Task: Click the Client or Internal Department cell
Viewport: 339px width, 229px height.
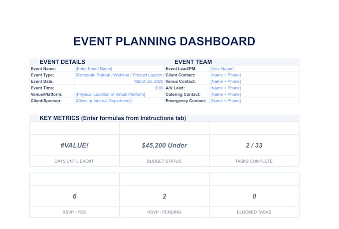Action: tap(119, 101)
